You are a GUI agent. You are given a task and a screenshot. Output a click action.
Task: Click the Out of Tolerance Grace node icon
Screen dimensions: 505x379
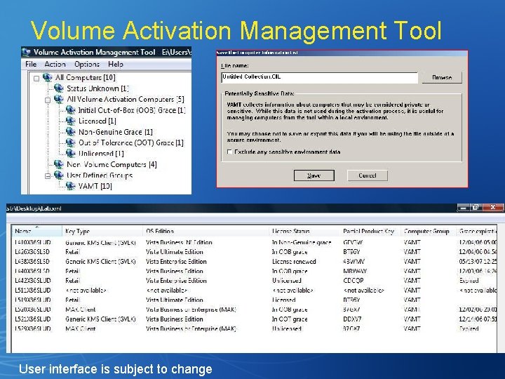[x=71, y=142]
